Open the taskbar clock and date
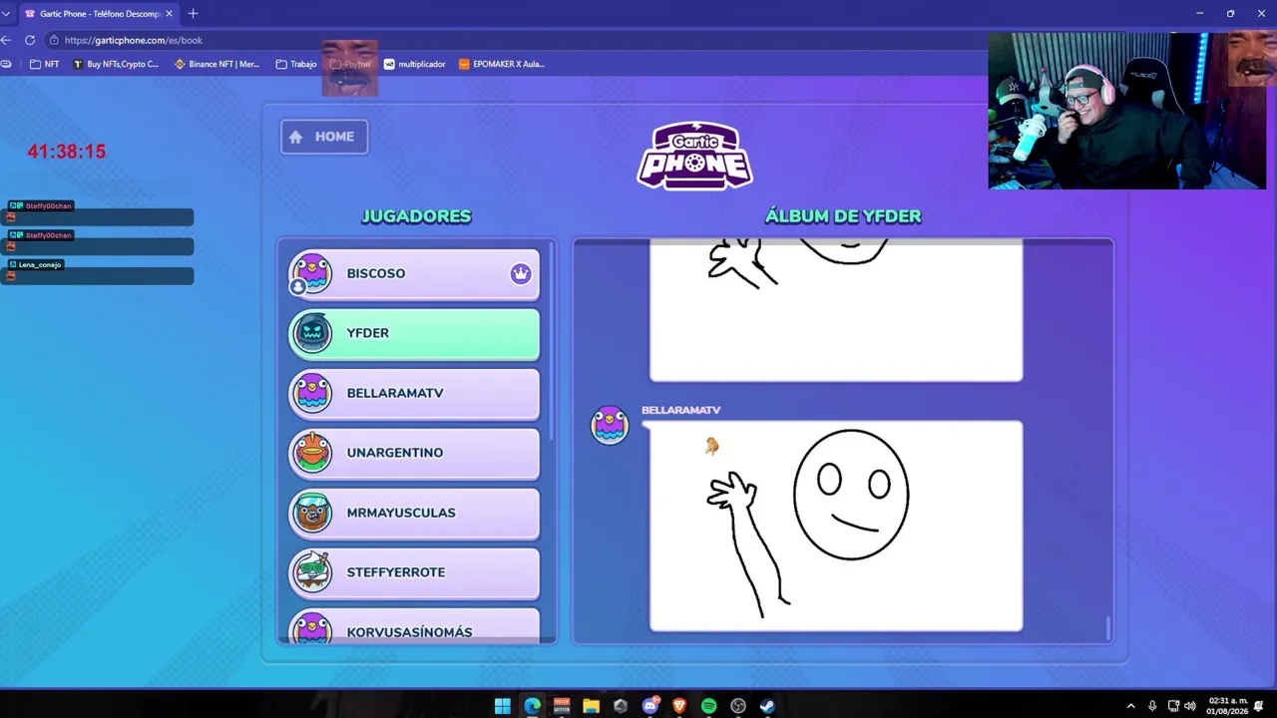Image resolution: width=1277 pixels, height=718 pixels. (x=1227, y=706)
